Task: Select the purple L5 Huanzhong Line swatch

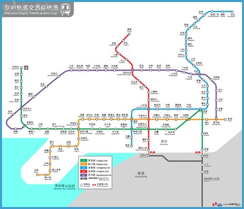Action: pyautogui.click(x=84, y=175)
